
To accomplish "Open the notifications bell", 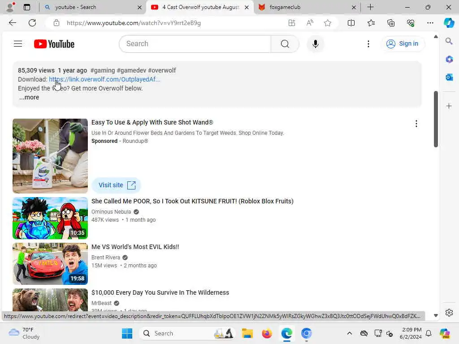I will tap(428, 333).
